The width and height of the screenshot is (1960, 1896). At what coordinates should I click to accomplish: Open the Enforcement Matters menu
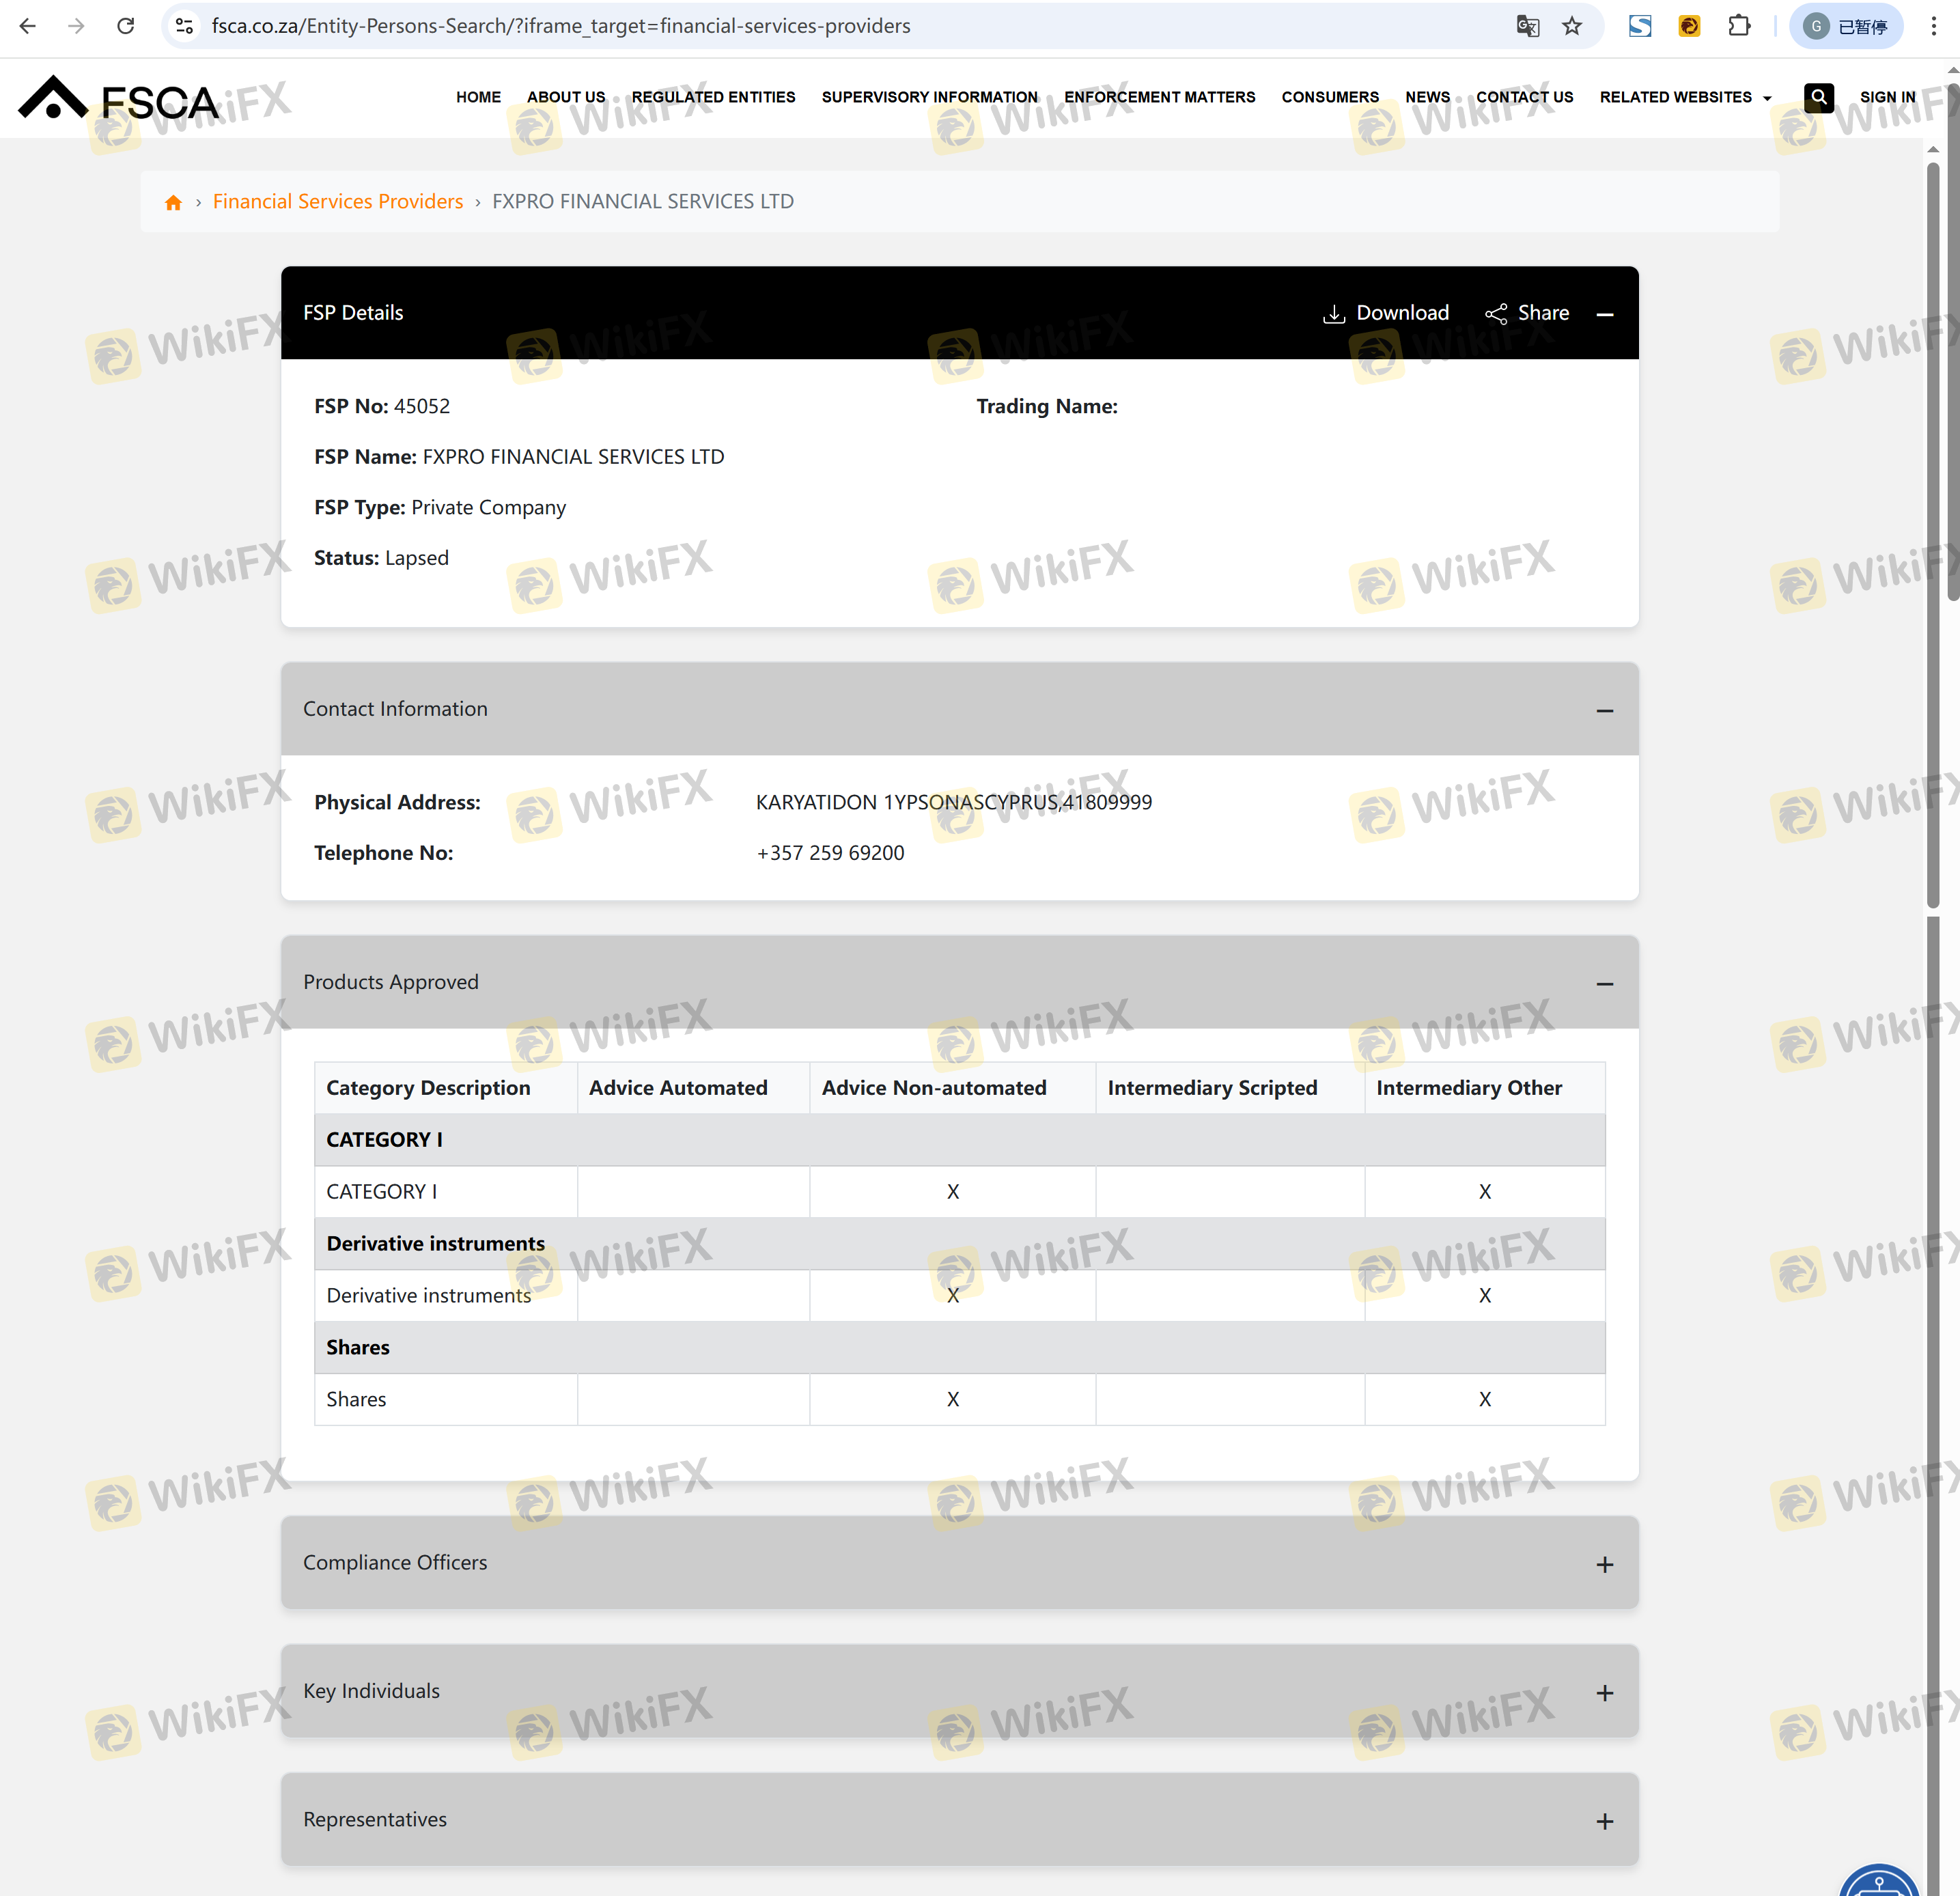pos(1159,97)
